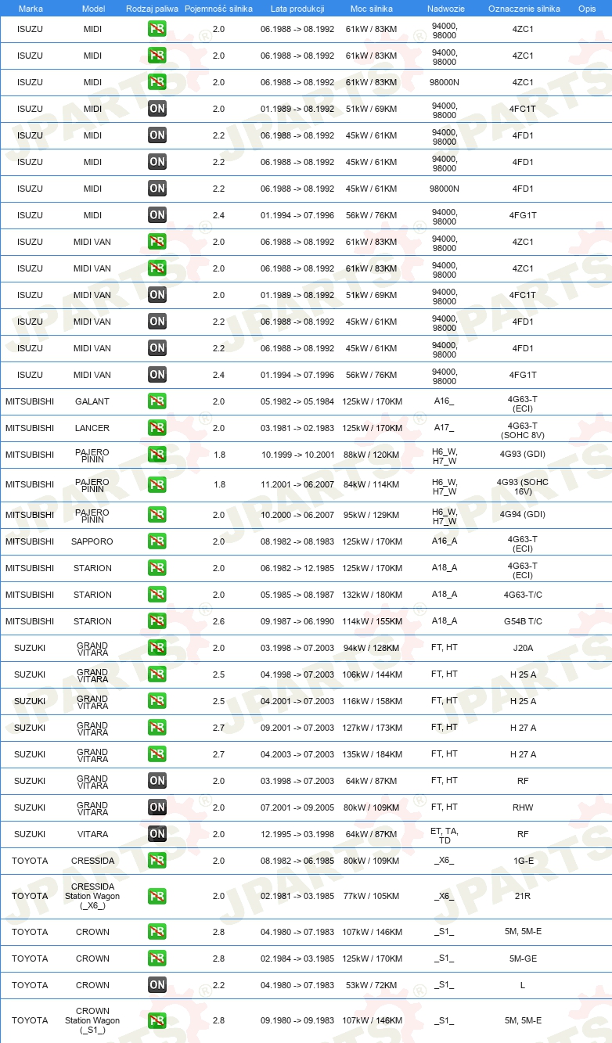Click the PB icon for STARION 06.1982 -> 12.1985
This screenshot has height=1043, width=612.
(x=157, y=568)
